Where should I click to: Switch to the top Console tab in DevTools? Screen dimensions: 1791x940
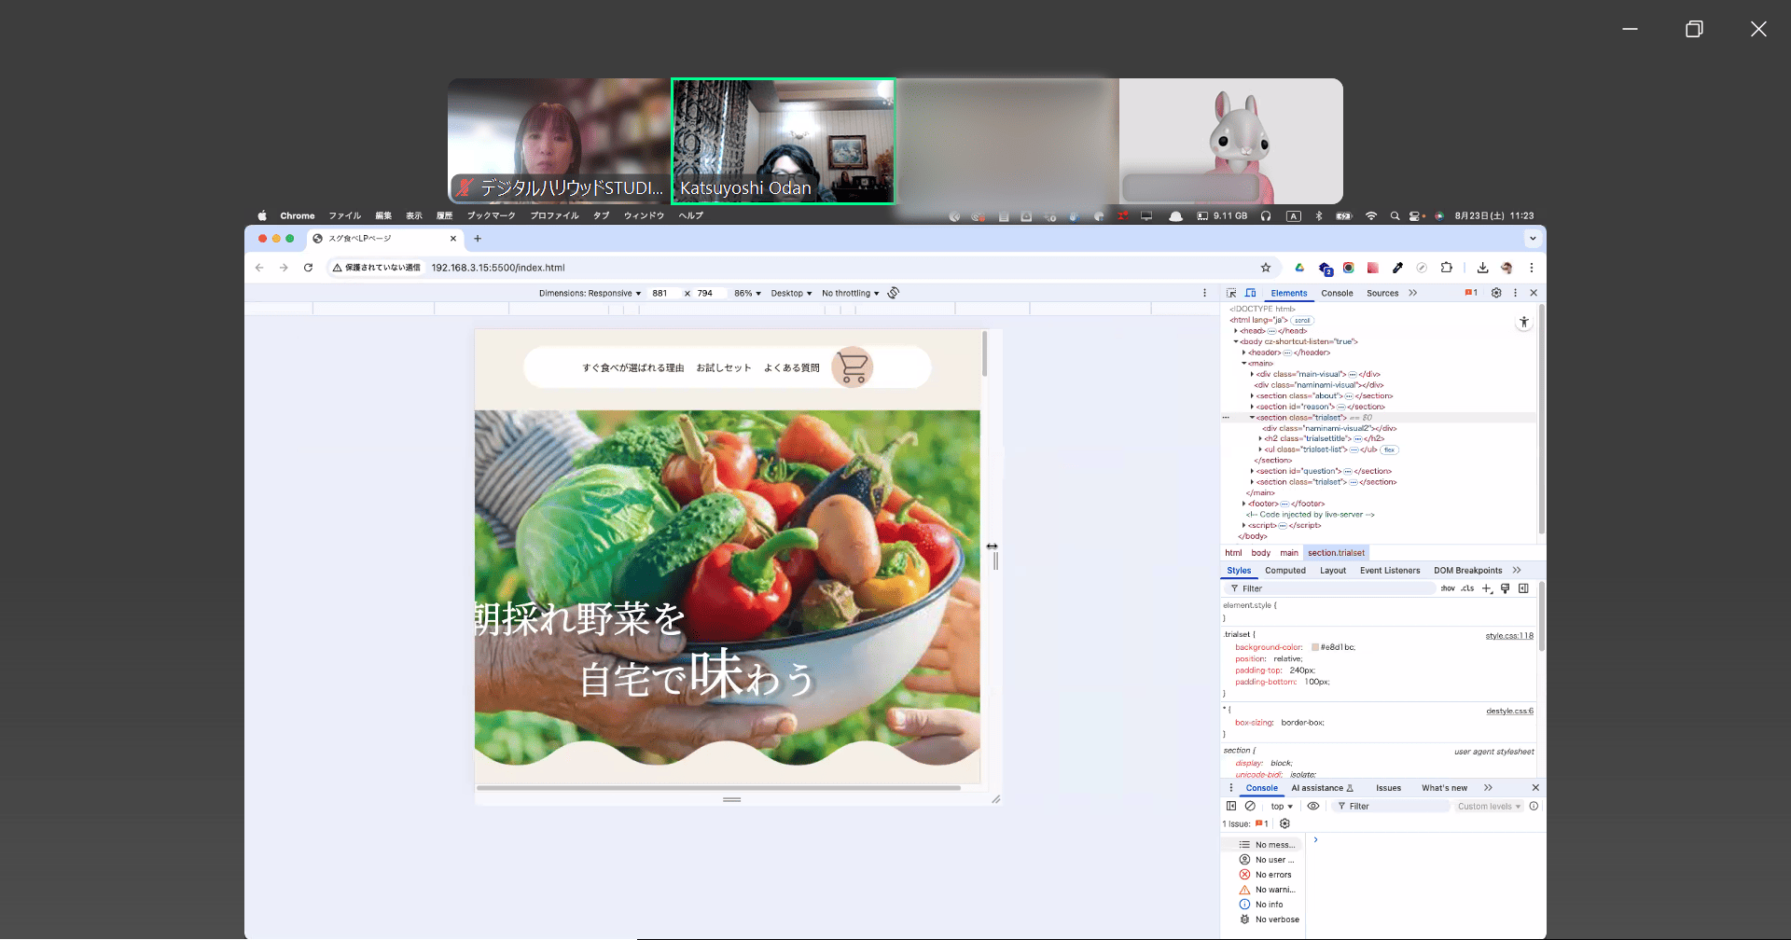[x=1337, y=293]
